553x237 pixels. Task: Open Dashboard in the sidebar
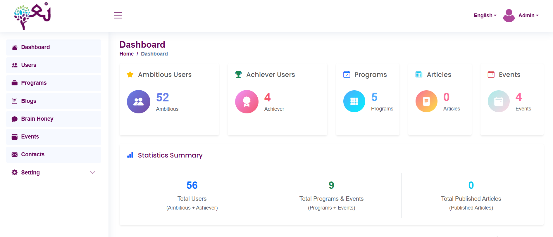tap(54, 47)
